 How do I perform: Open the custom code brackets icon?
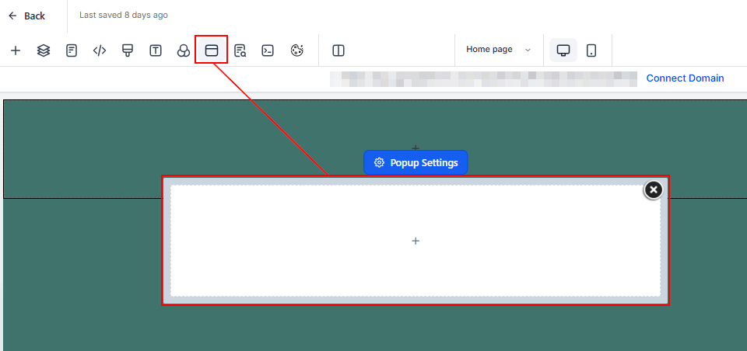(99, 50)
